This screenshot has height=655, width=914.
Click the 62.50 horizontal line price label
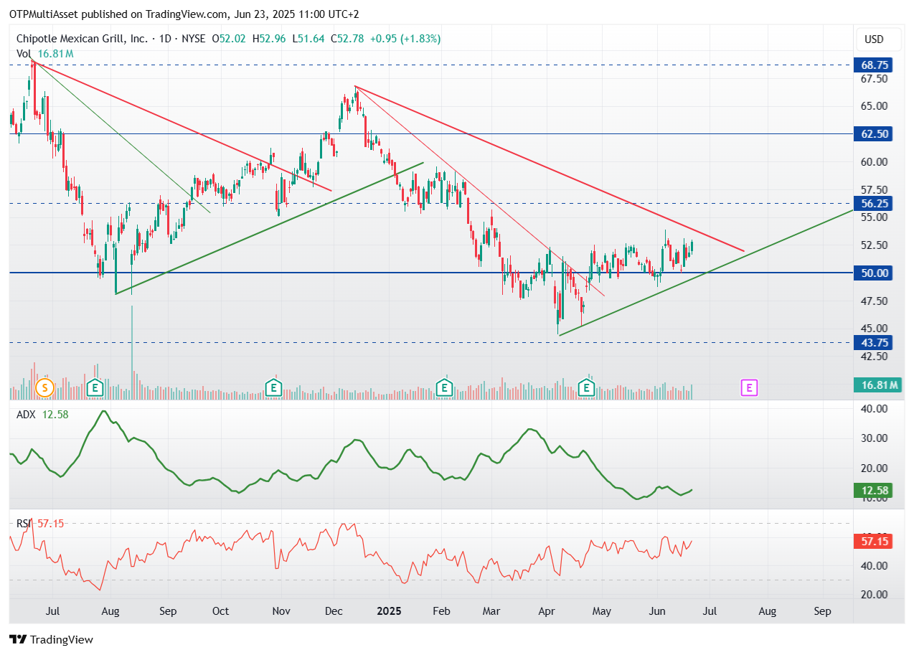click(x=875, y=133)
